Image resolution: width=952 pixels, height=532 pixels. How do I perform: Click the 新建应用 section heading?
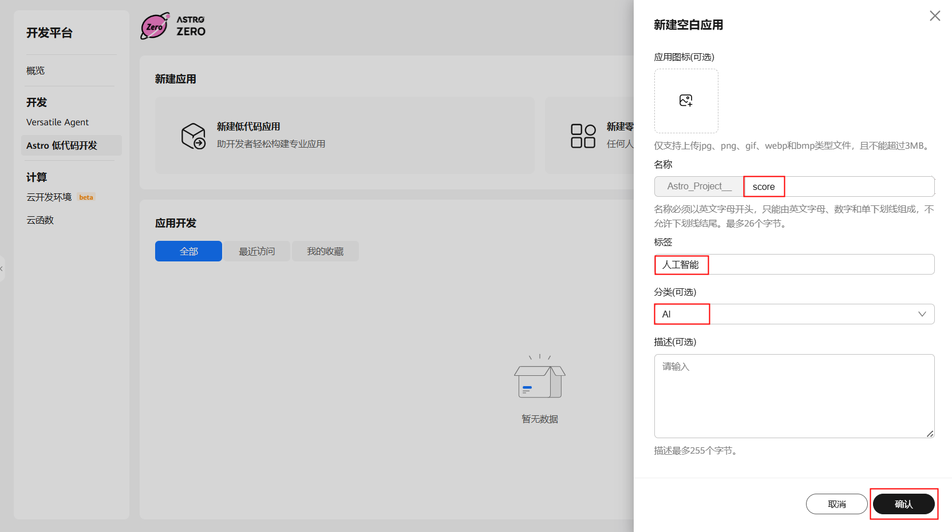(175, 79)
